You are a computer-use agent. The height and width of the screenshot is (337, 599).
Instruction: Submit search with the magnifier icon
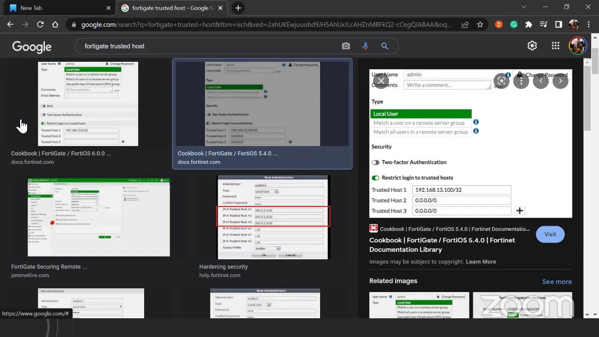[x=385, y=46]
